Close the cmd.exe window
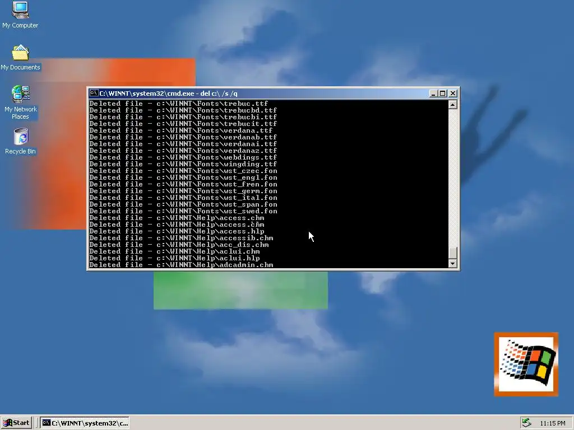This screenshot has width=574, height=430. pyautogui.click(x=453, y=94)
